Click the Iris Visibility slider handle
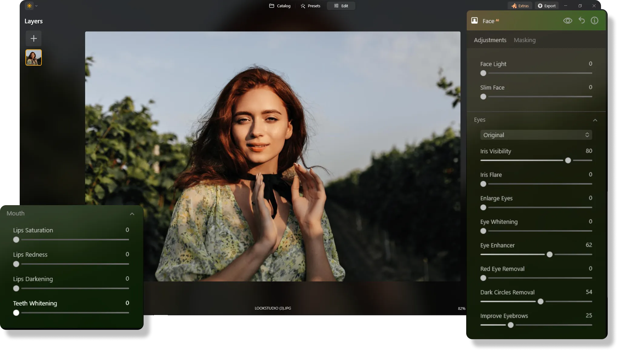 click(568, 160)
